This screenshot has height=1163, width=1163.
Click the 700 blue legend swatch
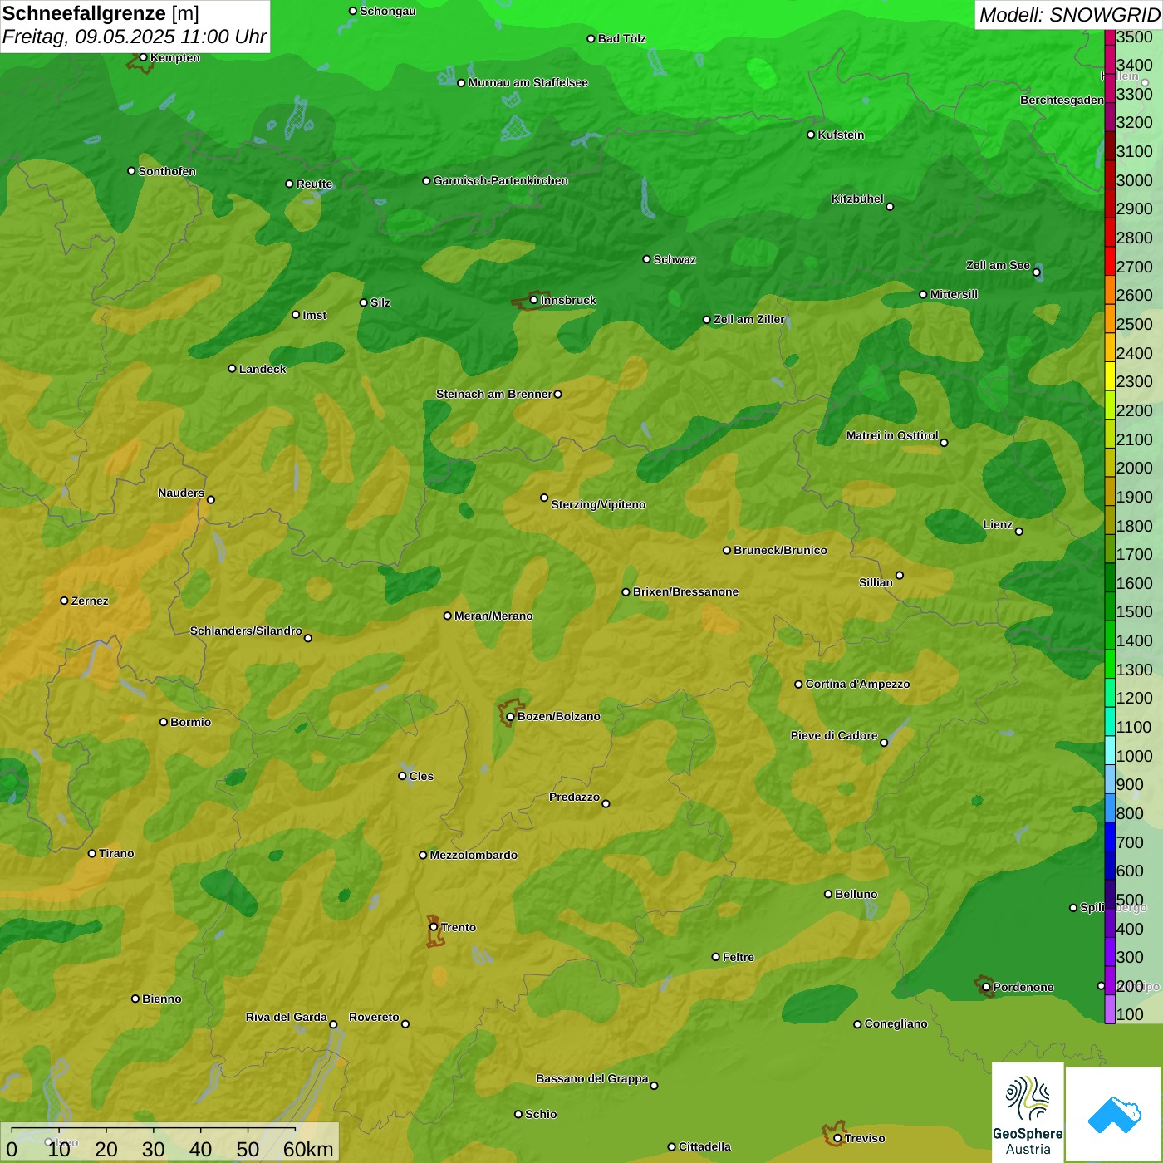1110,837
